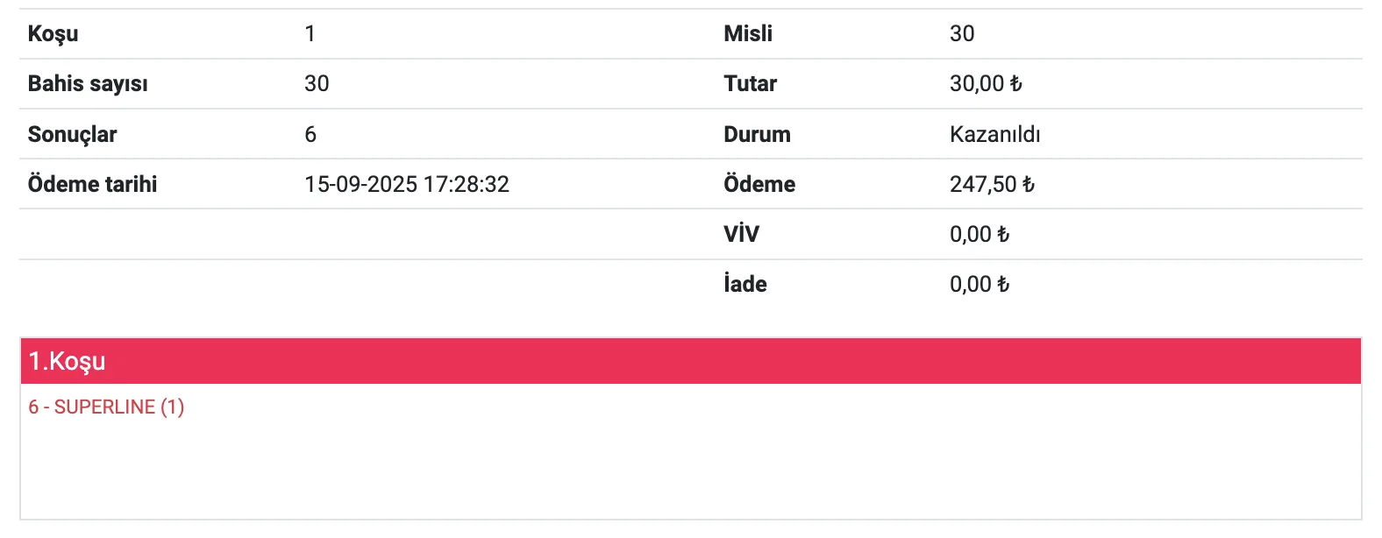
Task: Click the payment date 15-09-2025 17:28:32
Action: tap(407, 184)
